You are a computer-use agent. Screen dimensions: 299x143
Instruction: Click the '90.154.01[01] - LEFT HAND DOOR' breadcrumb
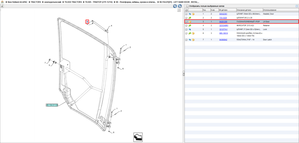pos(179,2)
